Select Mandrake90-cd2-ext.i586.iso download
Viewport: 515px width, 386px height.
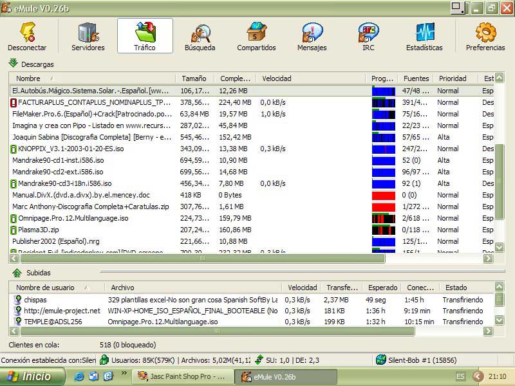pyautogui.click(x=252, y=172)
